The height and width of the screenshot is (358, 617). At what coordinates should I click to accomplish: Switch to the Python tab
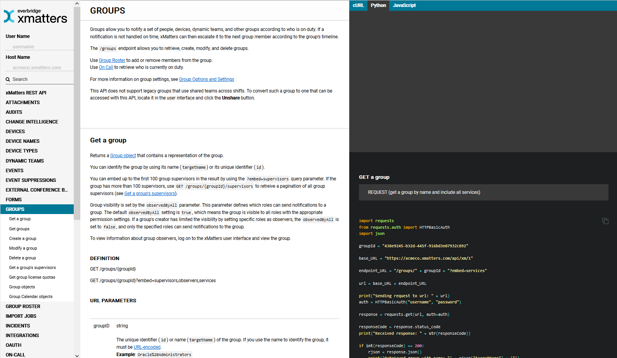(378, 5)
